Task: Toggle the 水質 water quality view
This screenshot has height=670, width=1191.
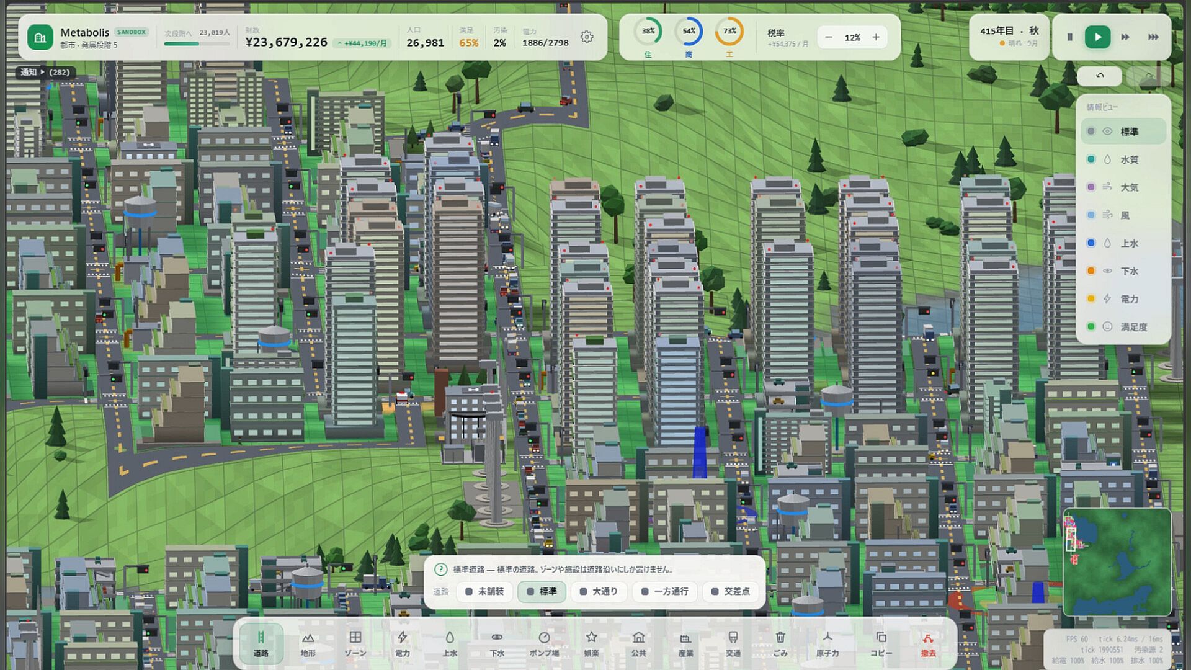Action: [x=1123, y=159]
